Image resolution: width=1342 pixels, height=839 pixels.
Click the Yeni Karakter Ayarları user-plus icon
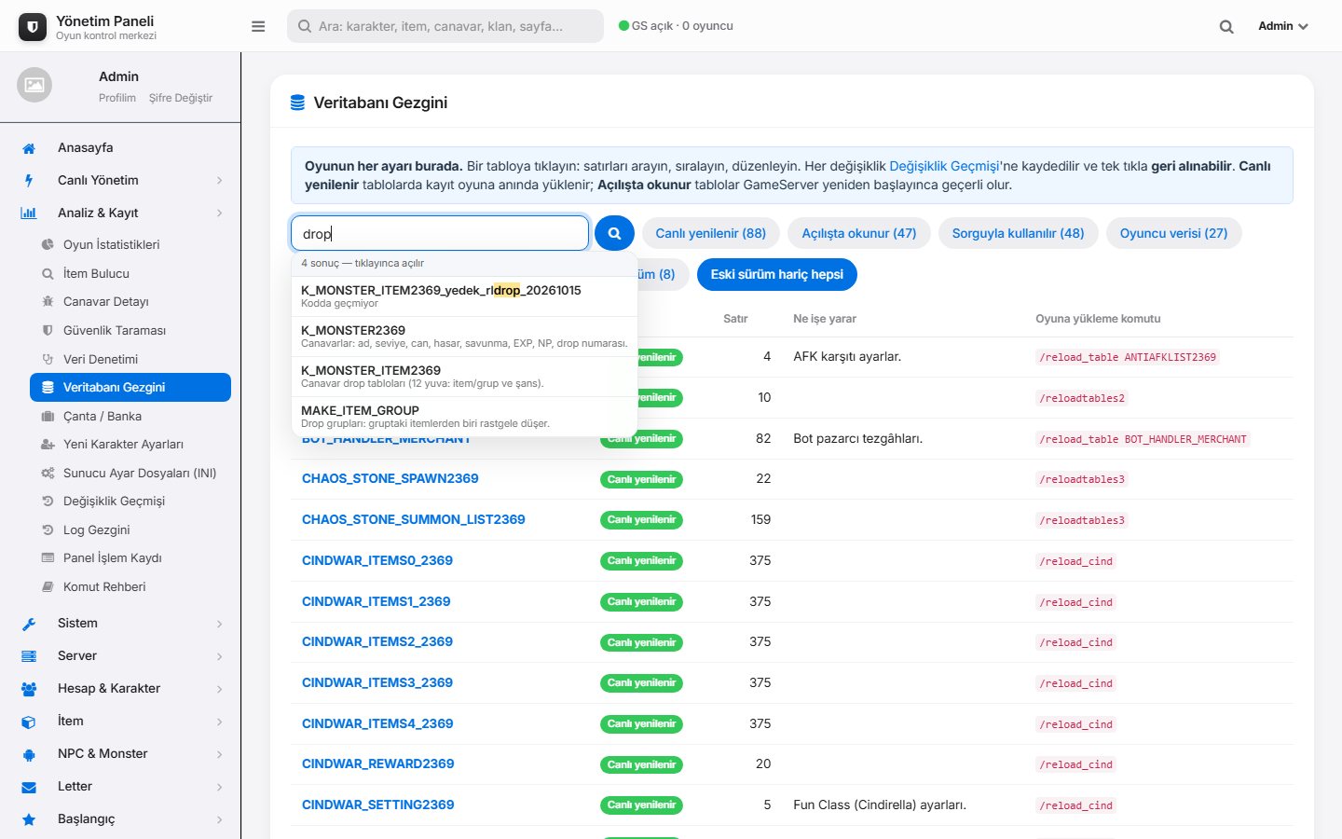click(x=48, y=445)
